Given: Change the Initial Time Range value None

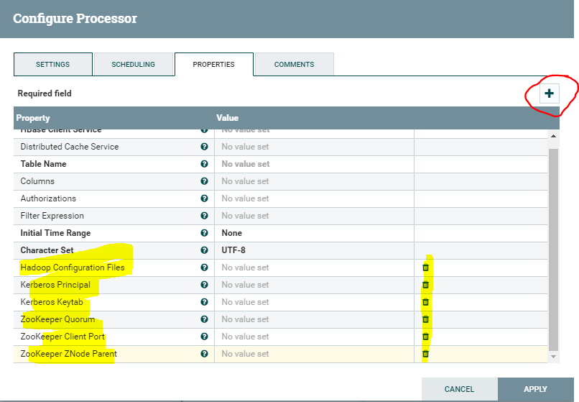Looking at the screenshot, I should point(314,233).
